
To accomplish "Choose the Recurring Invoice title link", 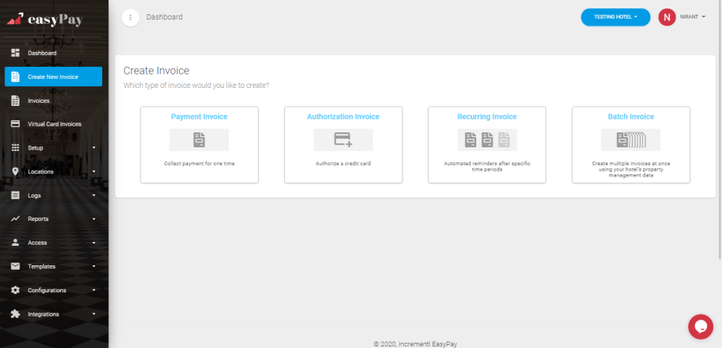I will (487, 117).
